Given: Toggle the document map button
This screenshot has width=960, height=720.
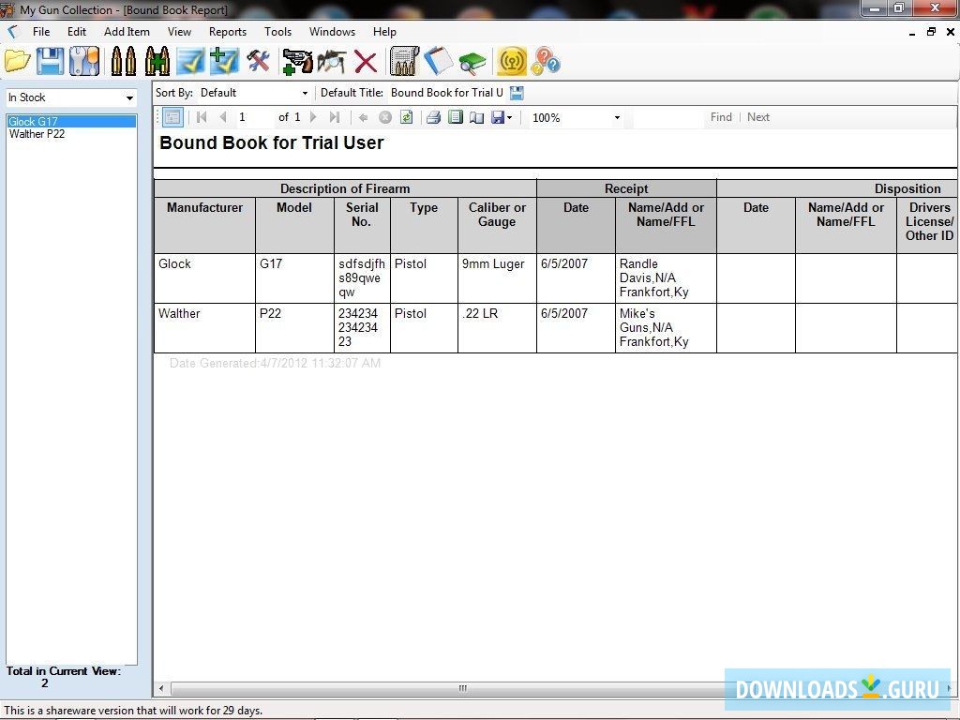Looking at the screenshot, I should (172, 117).
